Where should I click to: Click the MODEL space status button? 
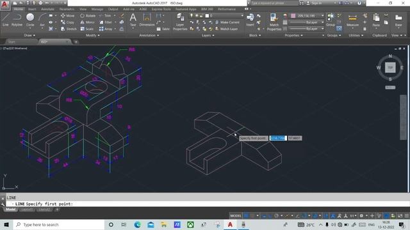click(236, 216)
